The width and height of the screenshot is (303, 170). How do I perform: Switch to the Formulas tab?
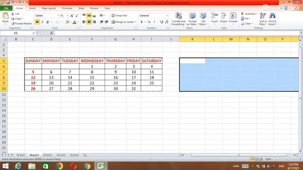[67, 8]
